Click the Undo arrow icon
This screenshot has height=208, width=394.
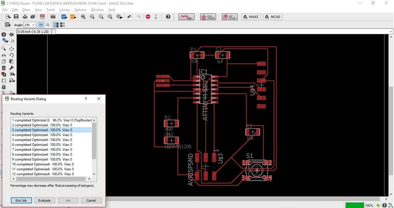pos(130,17)
